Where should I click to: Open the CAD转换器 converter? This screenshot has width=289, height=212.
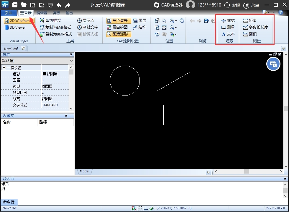coord(168,5)
